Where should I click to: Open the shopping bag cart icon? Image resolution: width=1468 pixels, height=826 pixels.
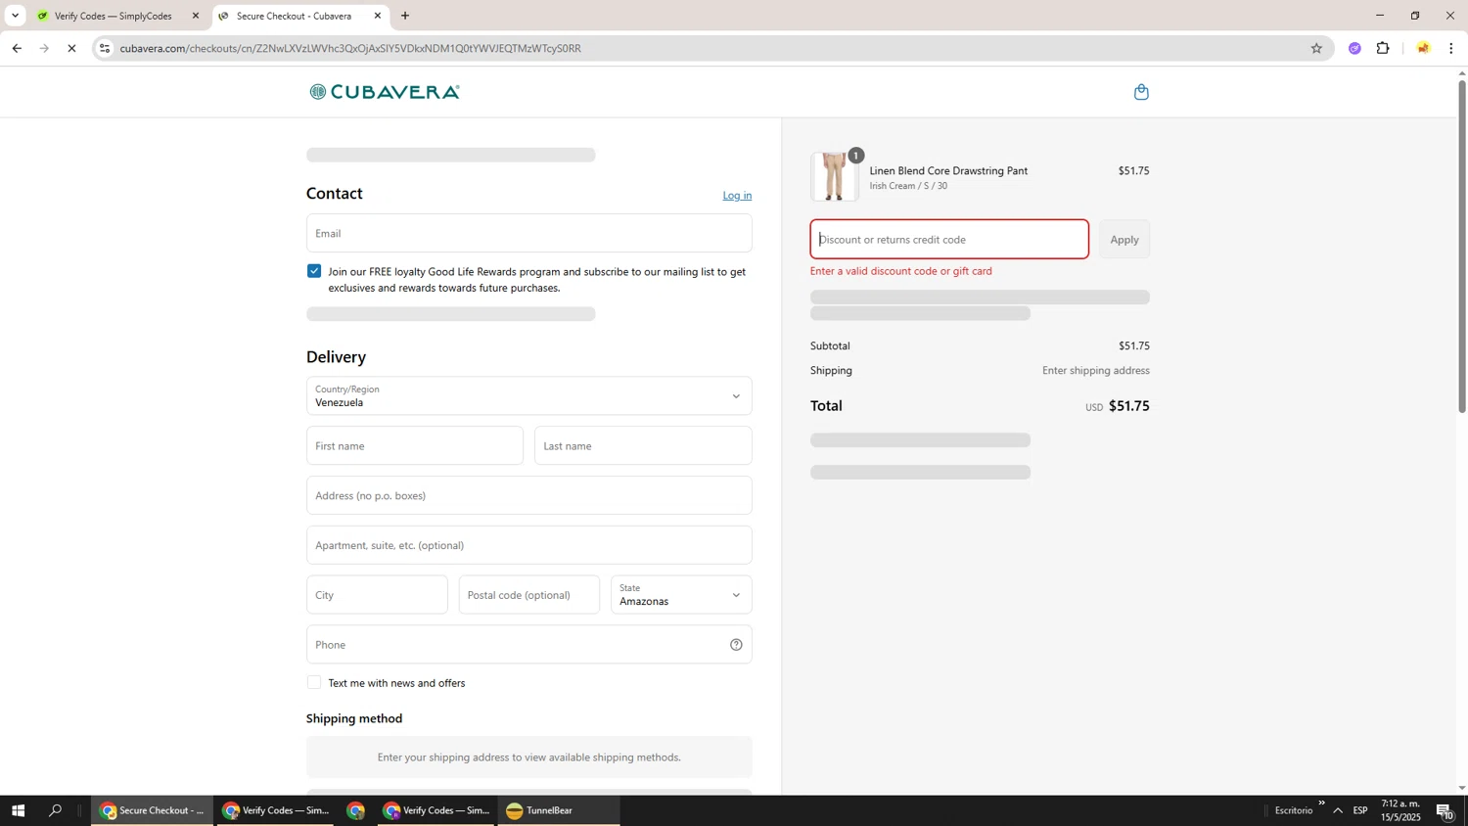(x=1141, y=92)
